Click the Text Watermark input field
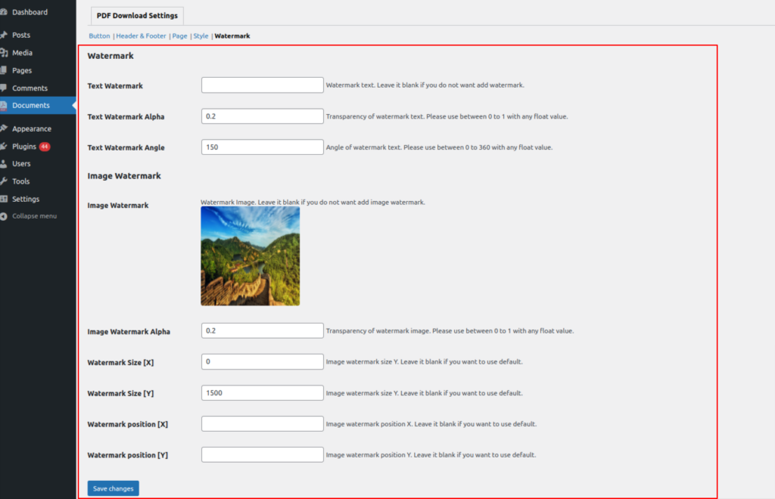This screenshot has width=775, height=499. click(262, 85)
